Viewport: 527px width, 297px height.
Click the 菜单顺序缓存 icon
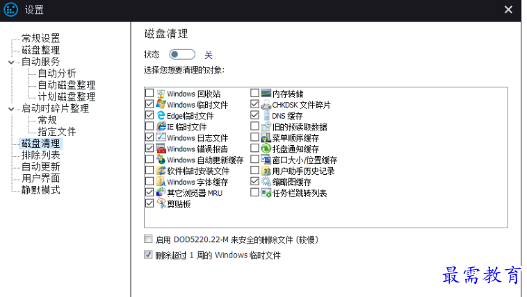(x=266, y=137)
